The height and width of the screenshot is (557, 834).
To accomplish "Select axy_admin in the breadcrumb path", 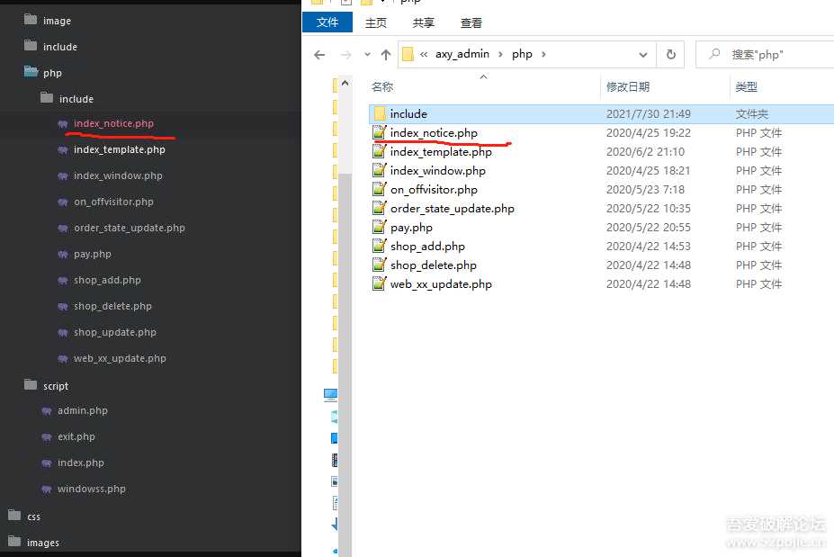I will click(462, 54).
